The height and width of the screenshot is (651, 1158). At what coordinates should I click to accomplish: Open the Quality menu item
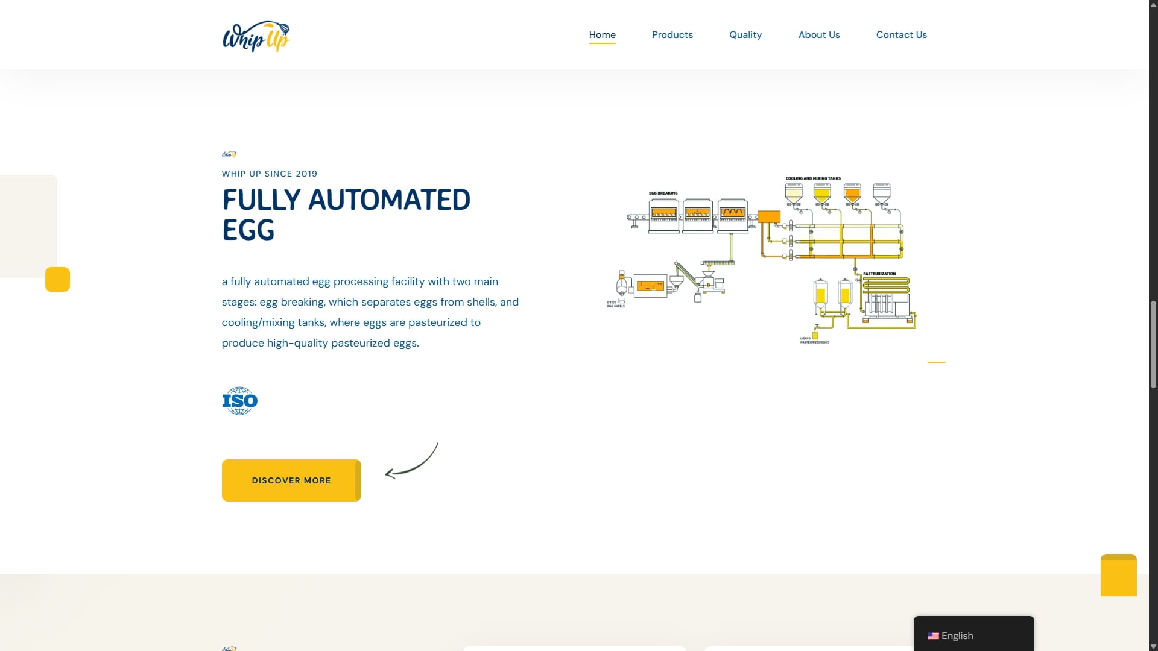click(745, 35)
